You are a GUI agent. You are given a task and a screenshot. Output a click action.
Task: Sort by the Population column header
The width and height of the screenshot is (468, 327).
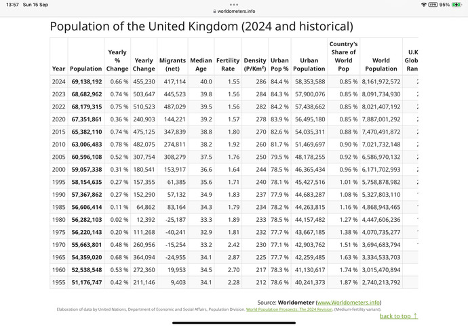(86, 69)
